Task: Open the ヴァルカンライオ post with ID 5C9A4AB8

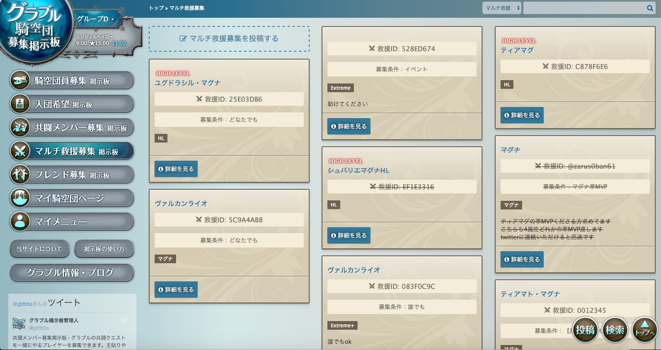Action: tap(181, 203)
